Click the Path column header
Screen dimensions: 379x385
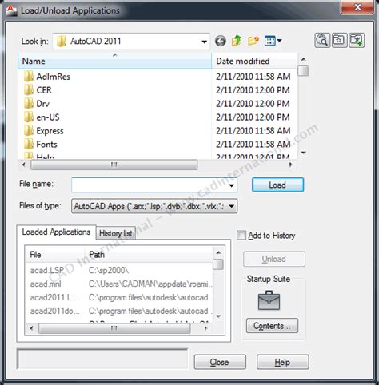pos(150,255)
